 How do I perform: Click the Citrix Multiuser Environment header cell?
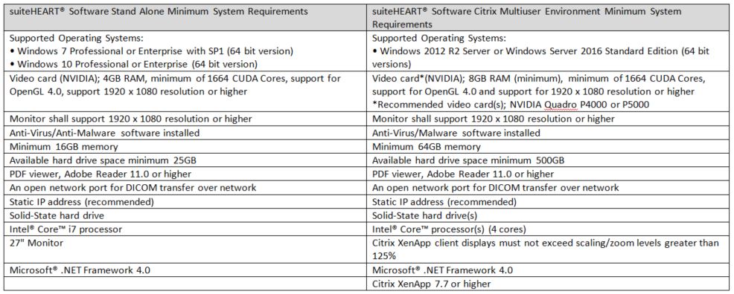click(x=548, y=17)
